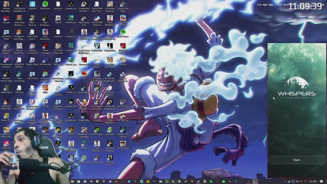This screenshot has width=327, height=184.
Task: Select THE GAME OF LIFE 2 icon
Action: coord(123,21)
